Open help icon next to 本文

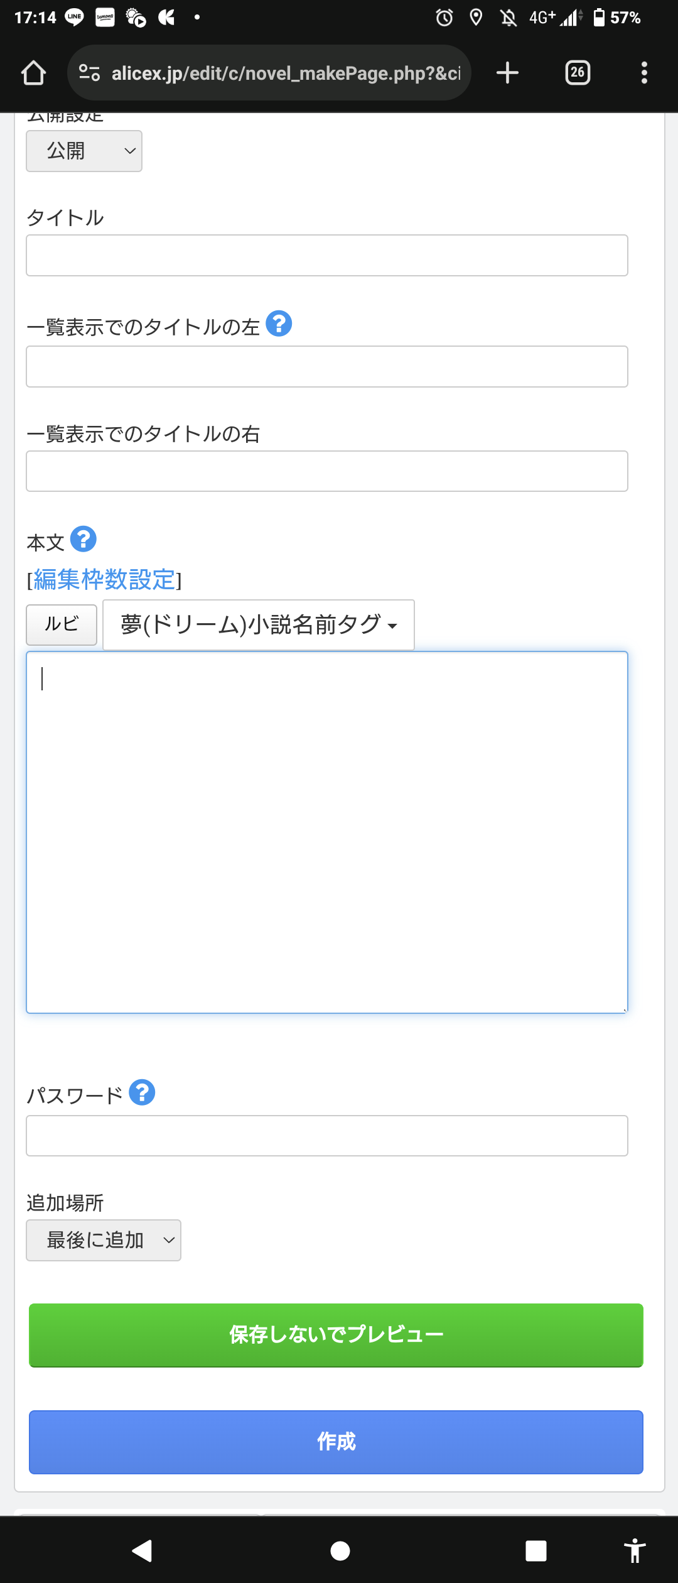click(x=83, y=539)
